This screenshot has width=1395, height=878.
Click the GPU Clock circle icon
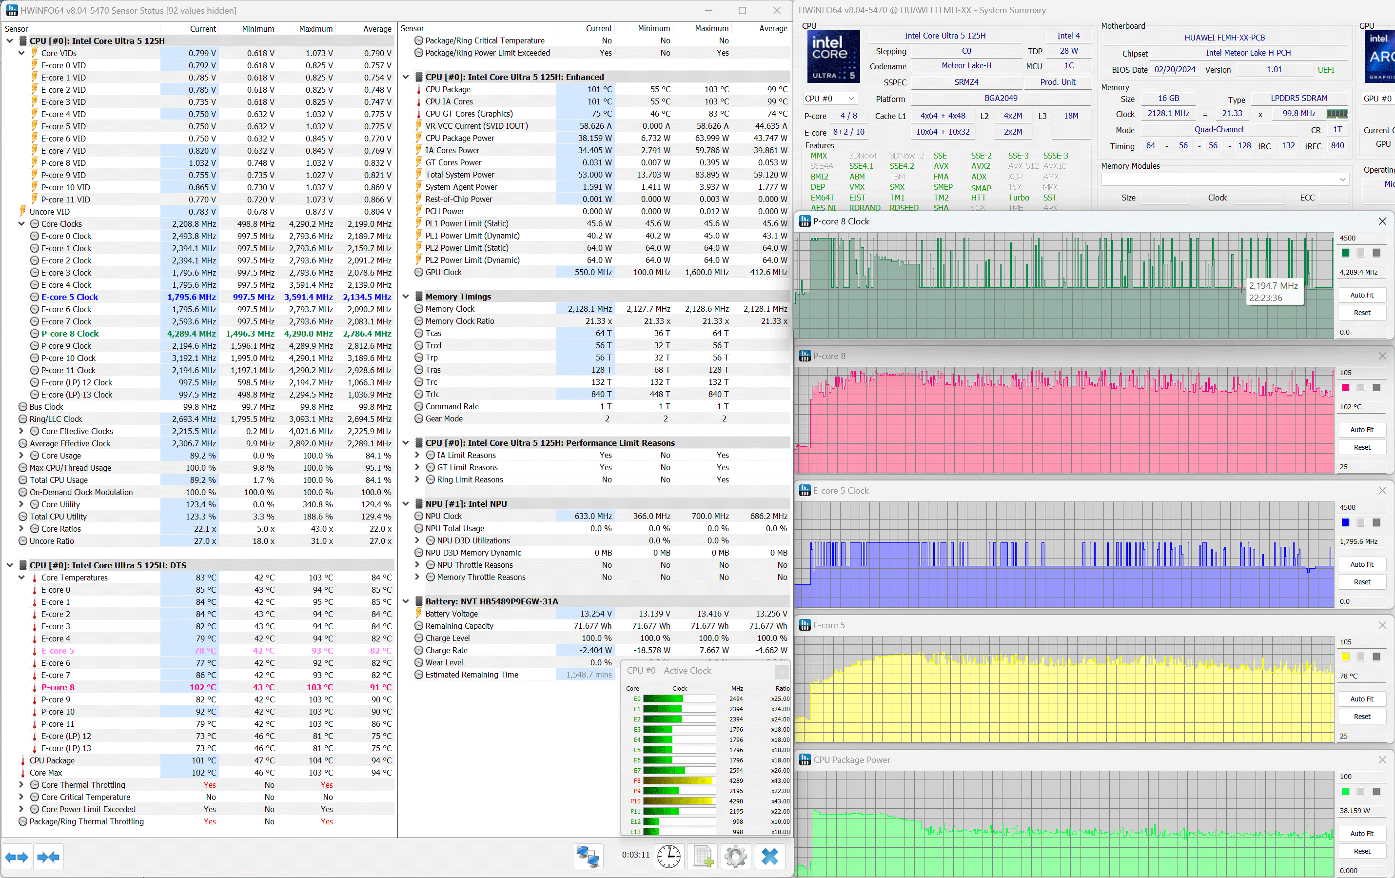tap(418, 272)
